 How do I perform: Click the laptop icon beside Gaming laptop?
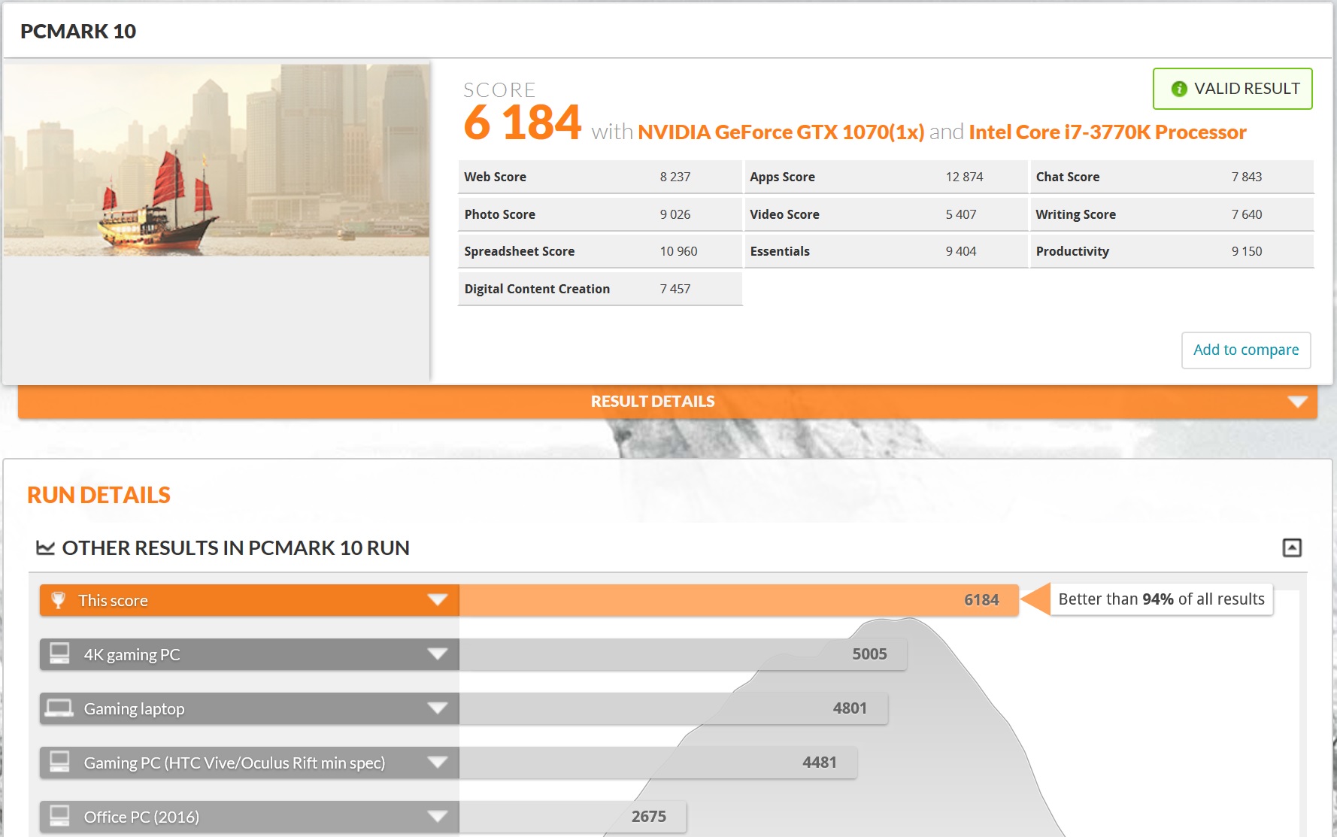point(59,708)
